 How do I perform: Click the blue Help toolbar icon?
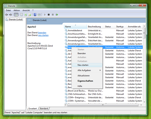pyautogui.click(x=35, y=15)
